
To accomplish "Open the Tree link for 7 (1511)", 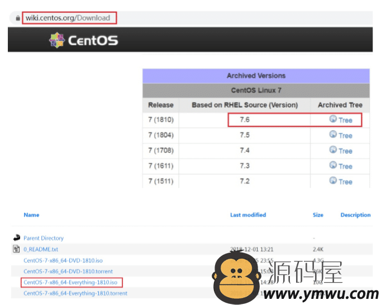I will click(345, 182).
